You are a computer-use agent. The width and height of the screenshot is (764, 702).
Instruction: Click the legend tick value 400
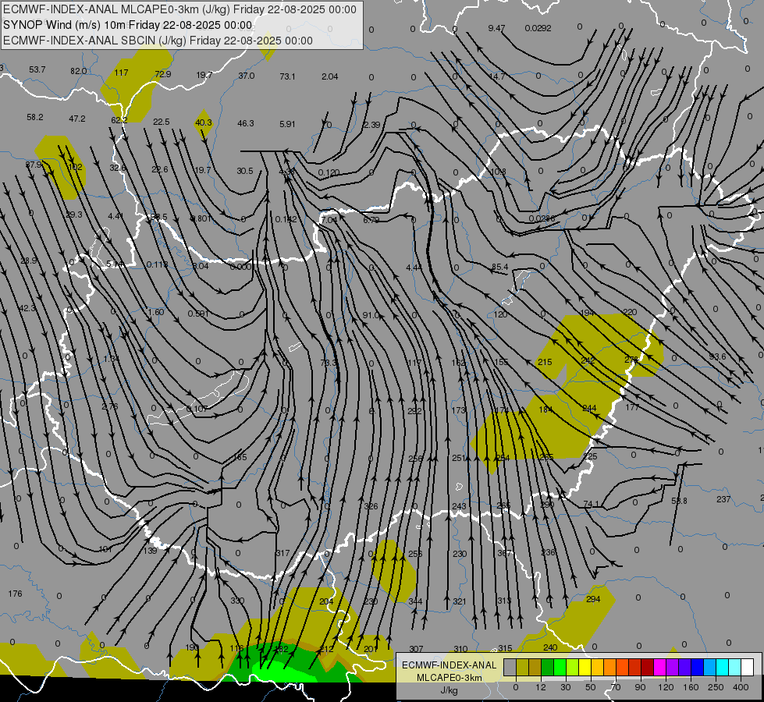(741, 687)
